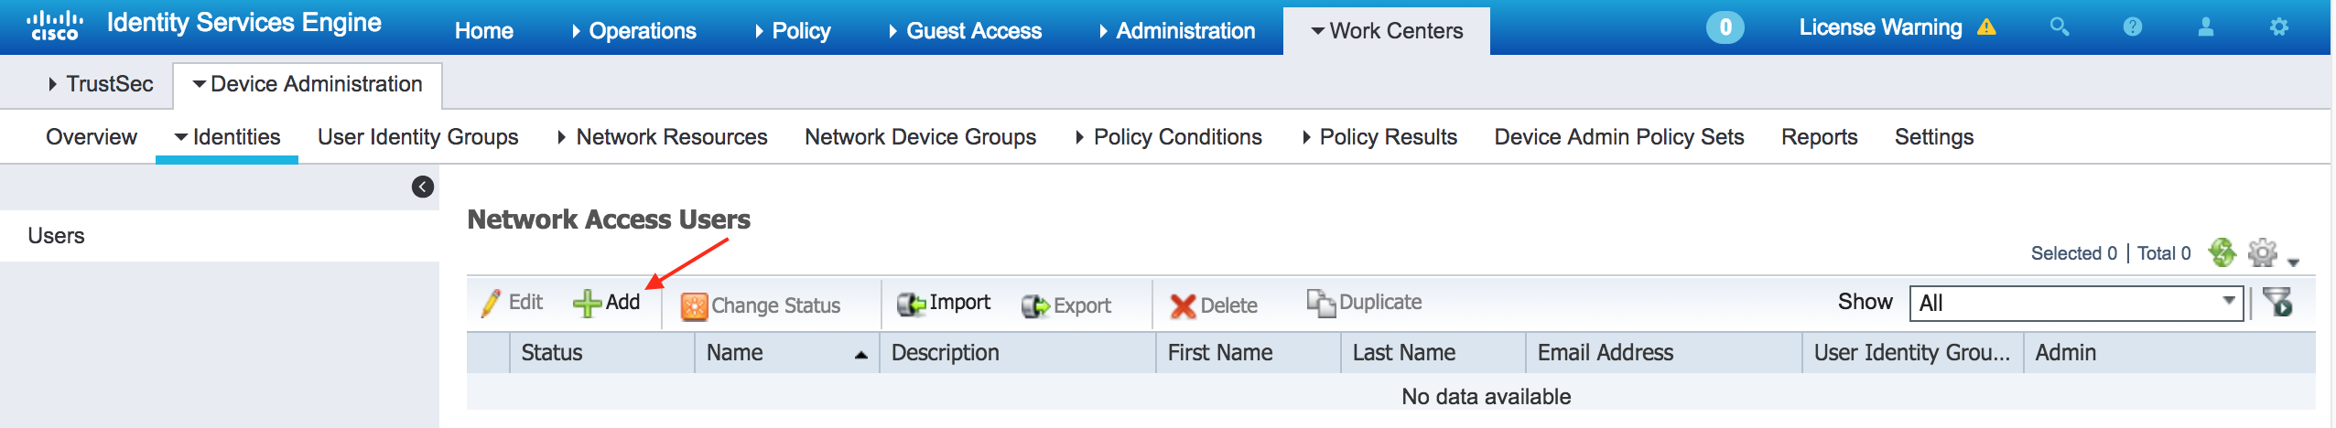Open Device Admin Policy Sets tab
The image size is (2336, 428).
[1618, 137]
